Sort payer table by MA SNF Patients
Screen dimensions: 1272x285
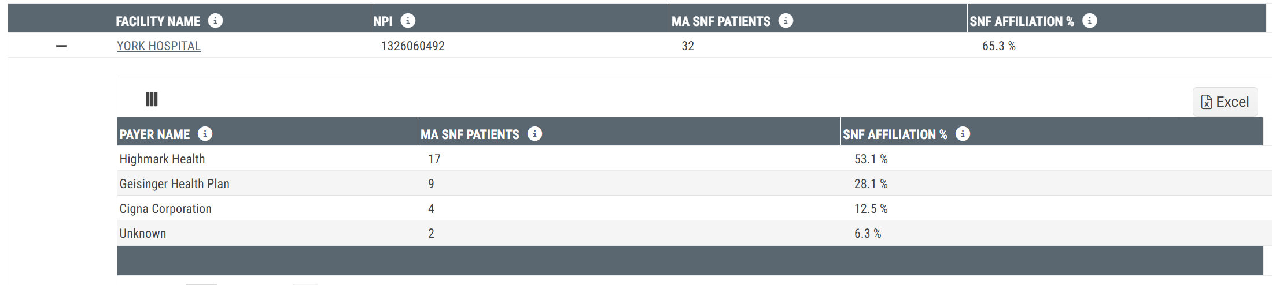[470, 134]
